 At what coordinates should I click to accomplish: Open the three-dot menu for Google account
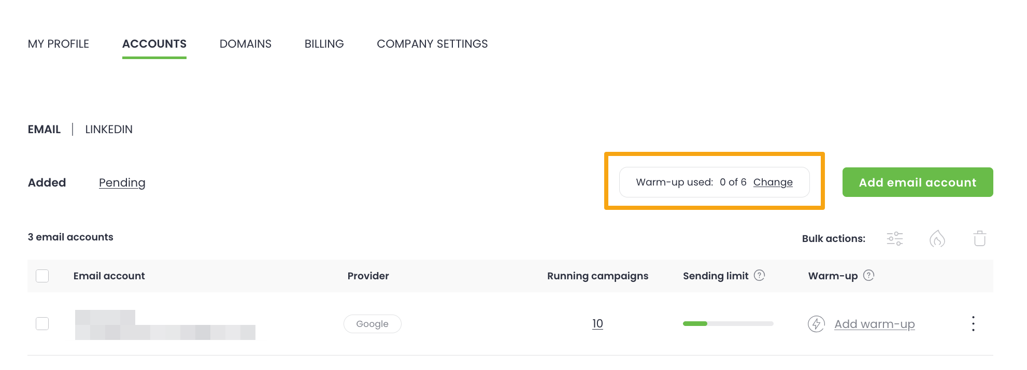[973, 324]
